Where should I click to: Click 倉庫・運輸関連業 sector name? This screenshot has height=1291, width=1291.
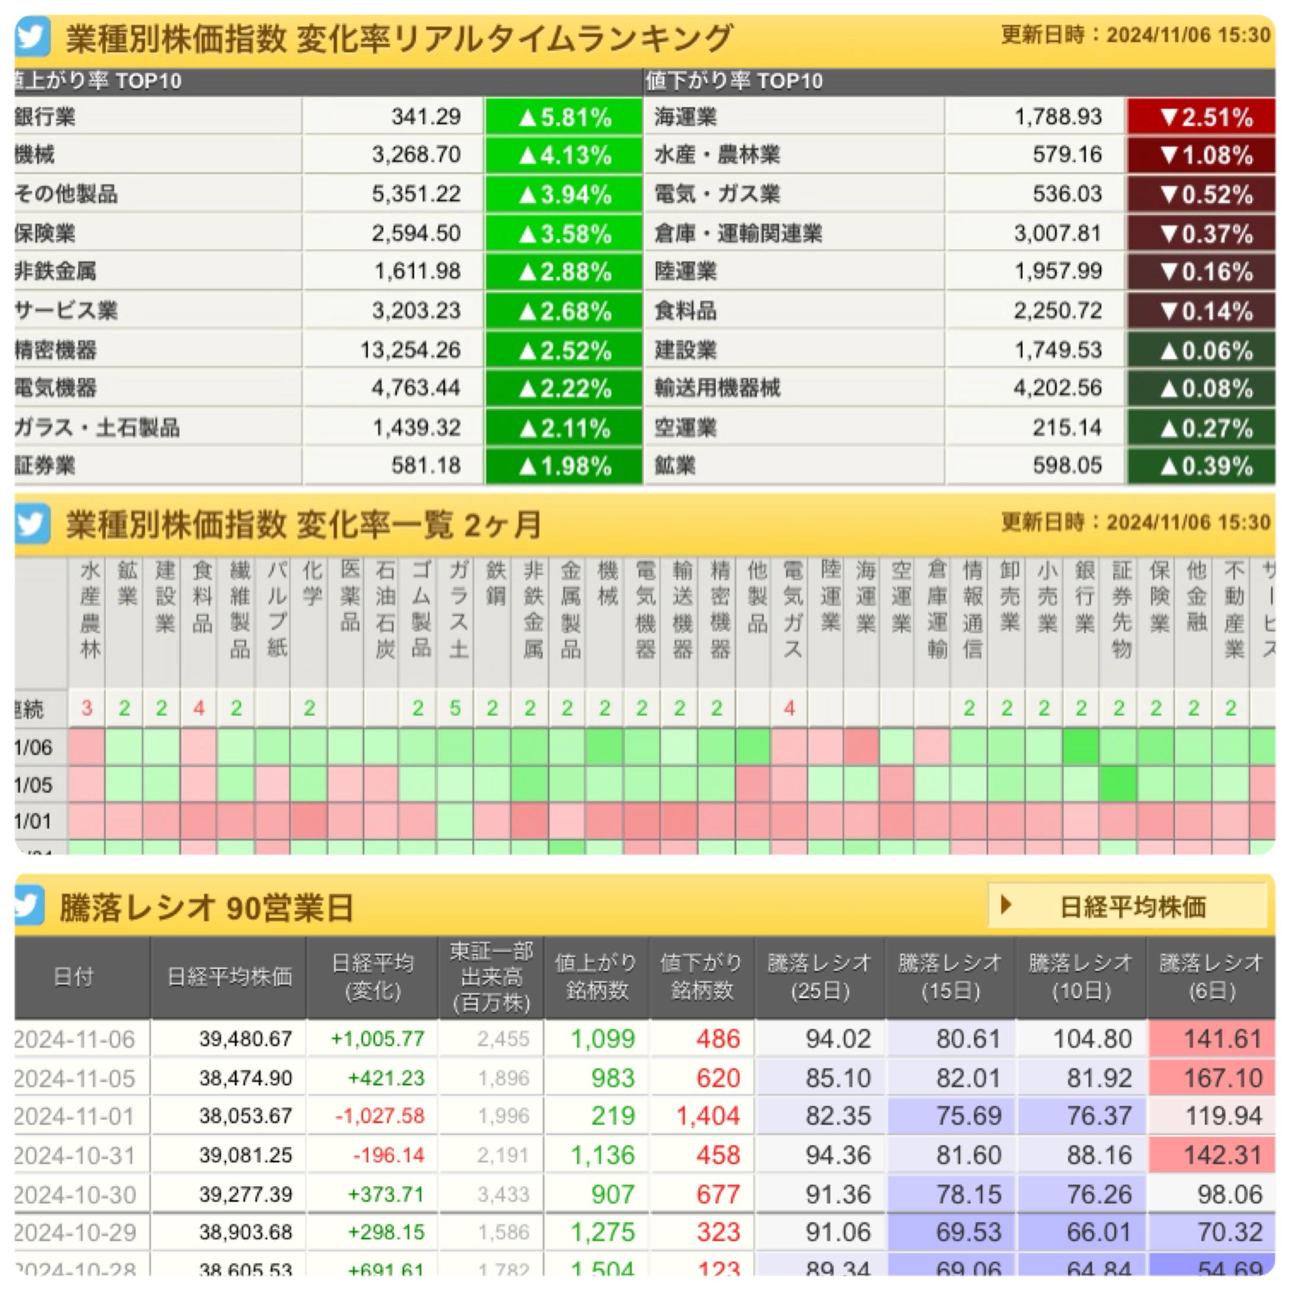click(x=737, y=233)
